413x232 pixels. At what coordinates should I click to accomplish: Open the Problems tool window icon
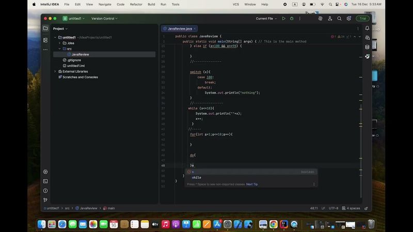45,190
